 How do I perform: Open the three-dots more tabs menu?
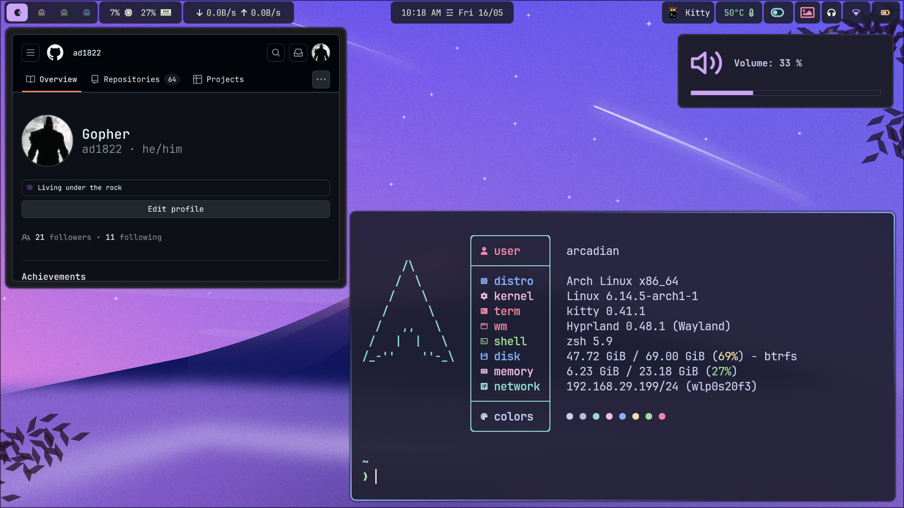[x=321, y=79]
